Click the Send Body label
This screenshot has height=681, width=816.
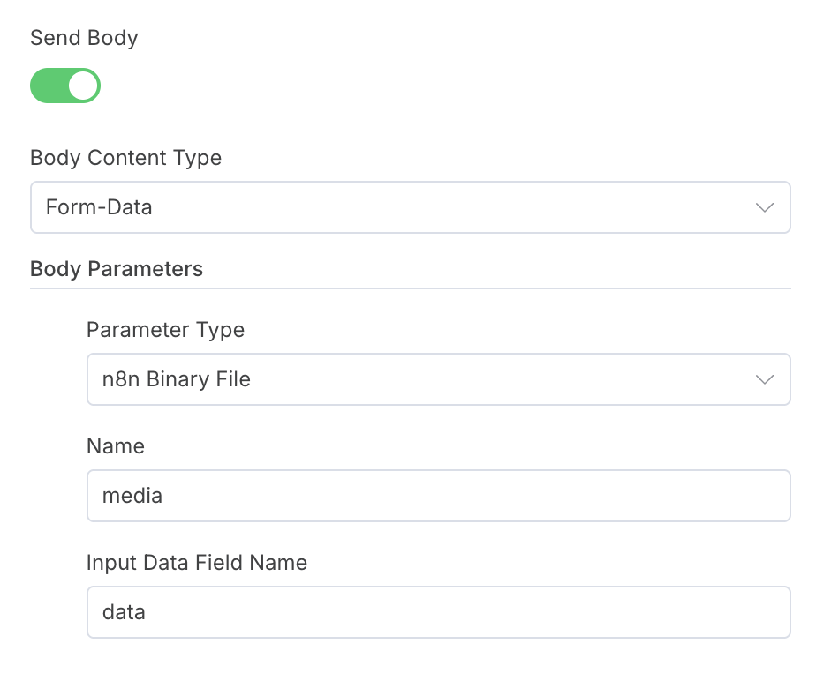[x=84, y=38]
